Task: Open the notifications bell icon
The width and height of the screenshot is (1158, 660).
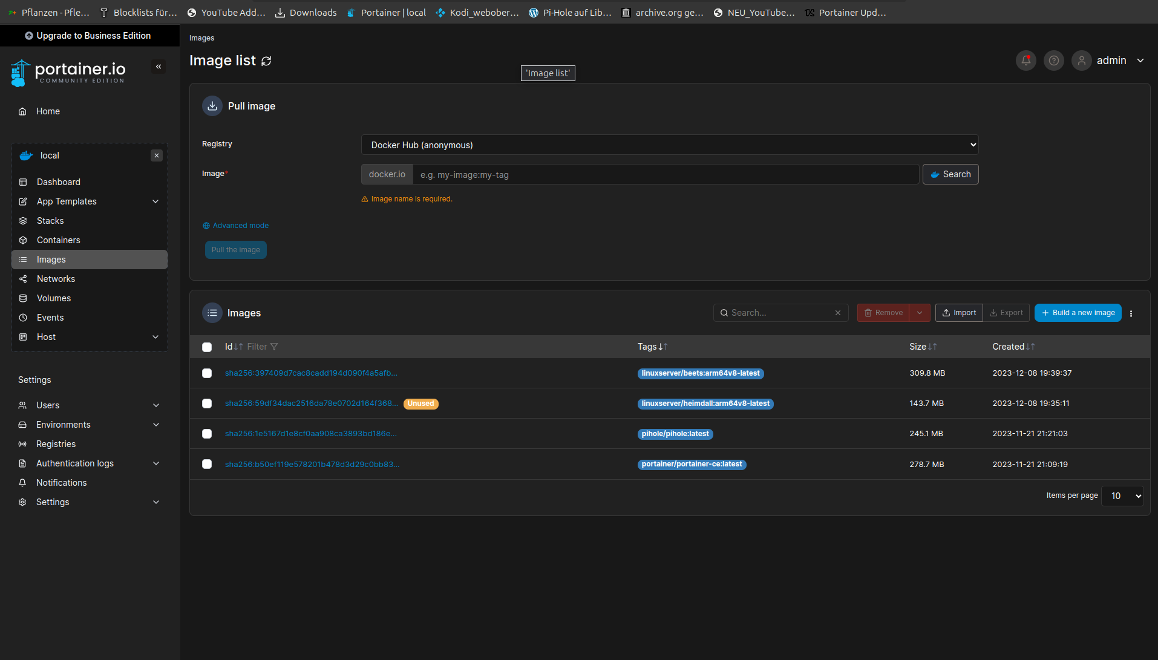Action: coord(1026,60)
